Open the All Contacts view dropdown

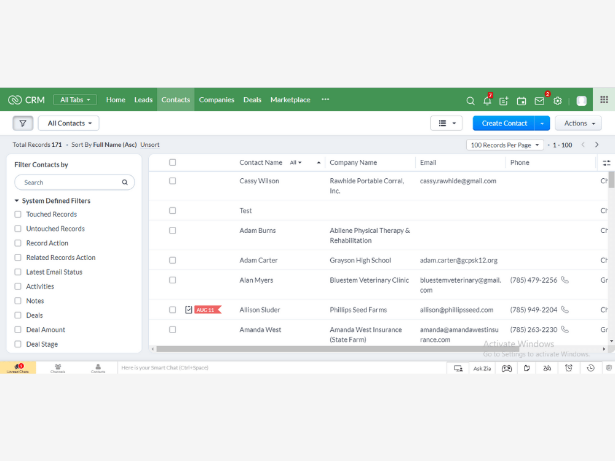pyautogui.click(x=69, y=124)
